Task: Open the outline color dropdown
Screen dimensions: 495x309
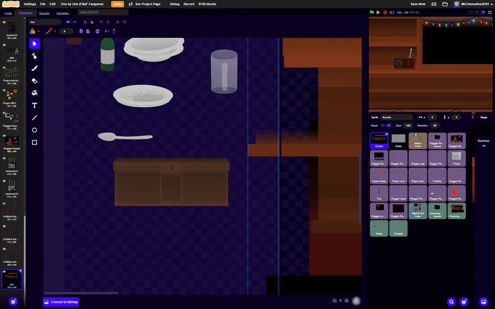Action: coord(55,31)
